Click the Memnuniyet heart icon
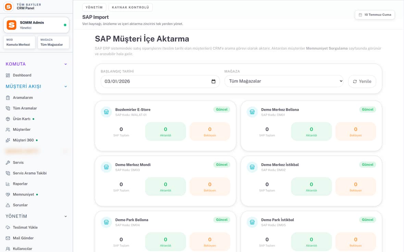Screen dimensions: 404x252 (x=8, y=194)
